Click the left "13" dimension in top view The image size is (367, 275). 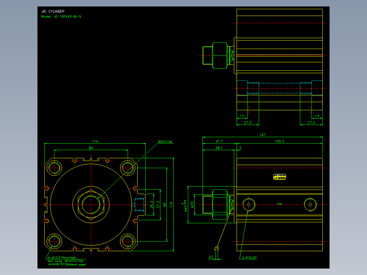coord(242,116)
